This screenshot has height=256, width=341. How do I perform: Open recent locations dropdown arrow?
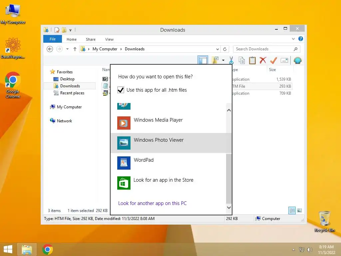pos(67,49)
